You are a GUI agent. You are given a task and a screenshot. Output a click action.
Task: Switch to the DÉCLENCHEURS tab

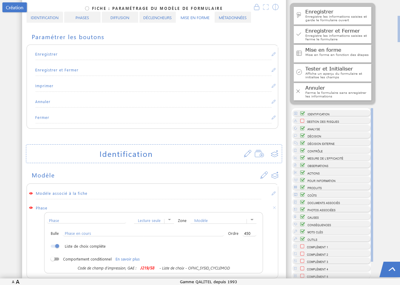pos(157,18)
